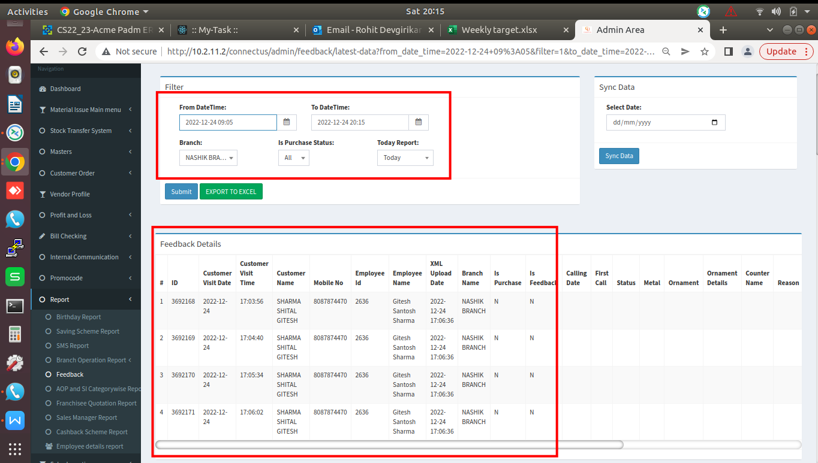Image resolution: width=818 pixels, height=463 pixels.
Task: Open the From DateTime calendar icon
Action: [287, 122]
